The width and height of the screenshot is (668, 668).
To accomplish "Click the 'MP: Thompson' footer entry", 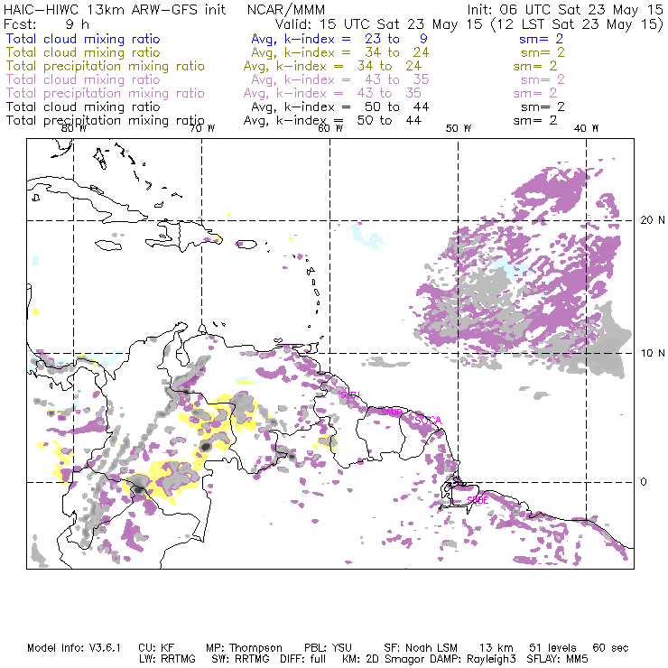I will (244, 648).
